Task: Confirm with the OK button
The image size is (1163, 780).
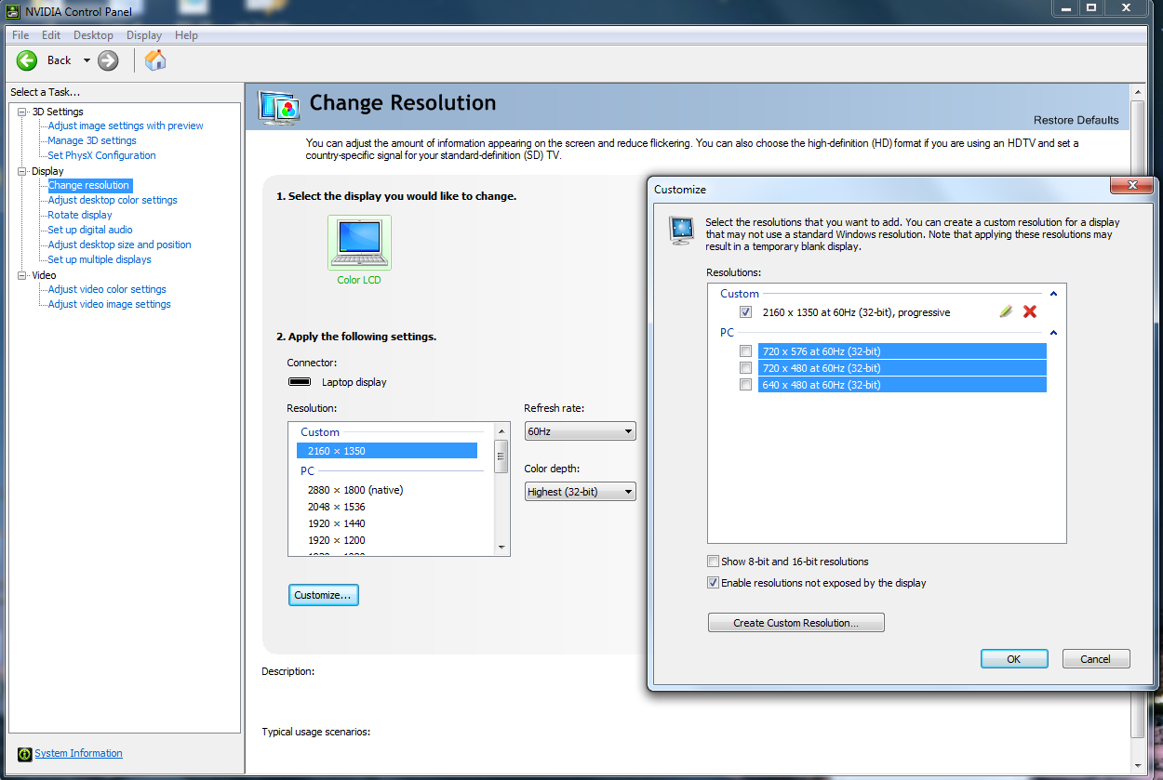Action: (1014, 659)
